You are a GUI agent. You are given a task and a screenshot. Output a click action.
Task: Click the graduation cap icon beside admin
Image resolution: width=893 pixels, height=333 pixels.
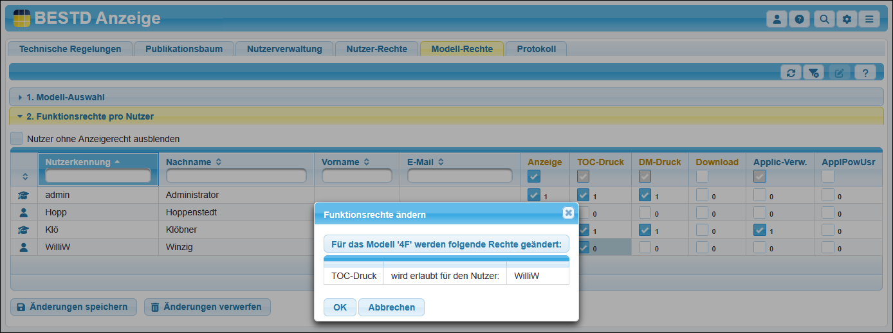click(x=24, y=195)
